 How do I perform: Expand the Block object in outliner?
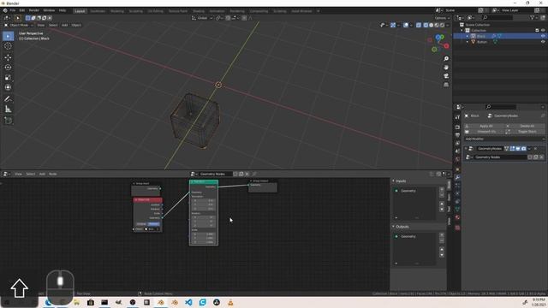coord(468,36)
